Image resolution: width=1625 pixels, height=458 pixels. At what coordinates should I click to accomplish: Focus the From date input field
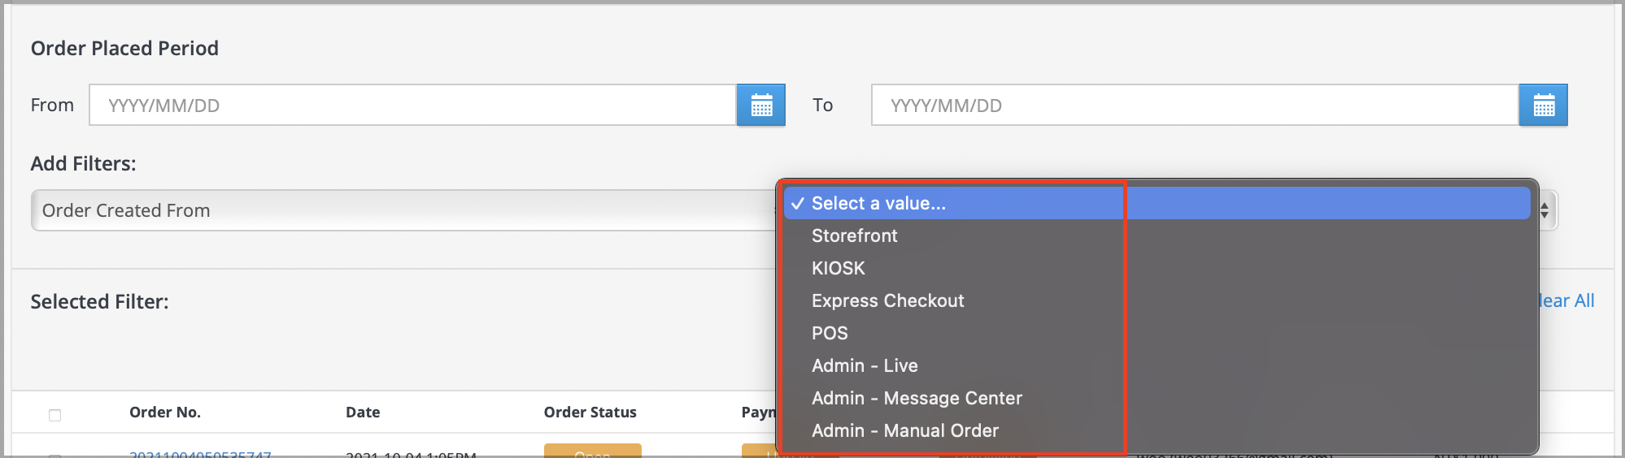tap(412, 105)
